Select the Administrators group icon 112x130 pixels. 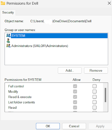[x=8, y=46]
